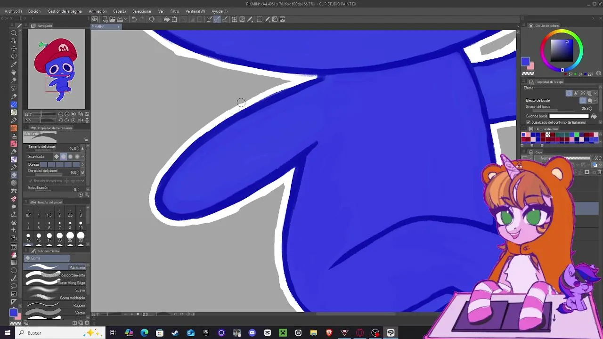Open the Seleccionar menu
The image size is (603, 339).
[142, 11]
